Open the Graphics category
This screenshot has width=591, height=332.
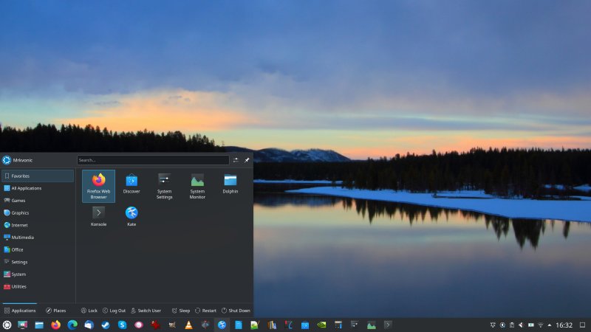tap(38, 212)
